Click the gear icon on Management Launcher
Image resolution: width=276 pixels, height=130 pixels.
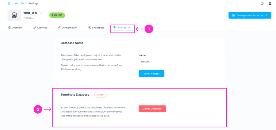coord(233,15)
